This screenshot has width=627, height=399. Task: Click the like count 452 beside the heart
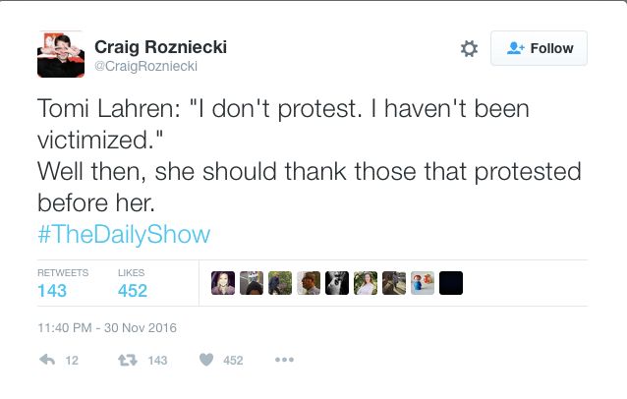pos(233,361)
